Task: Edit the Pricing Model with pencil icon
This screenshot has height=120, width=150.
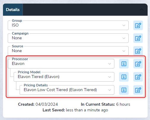Action: tap(138, 77)
